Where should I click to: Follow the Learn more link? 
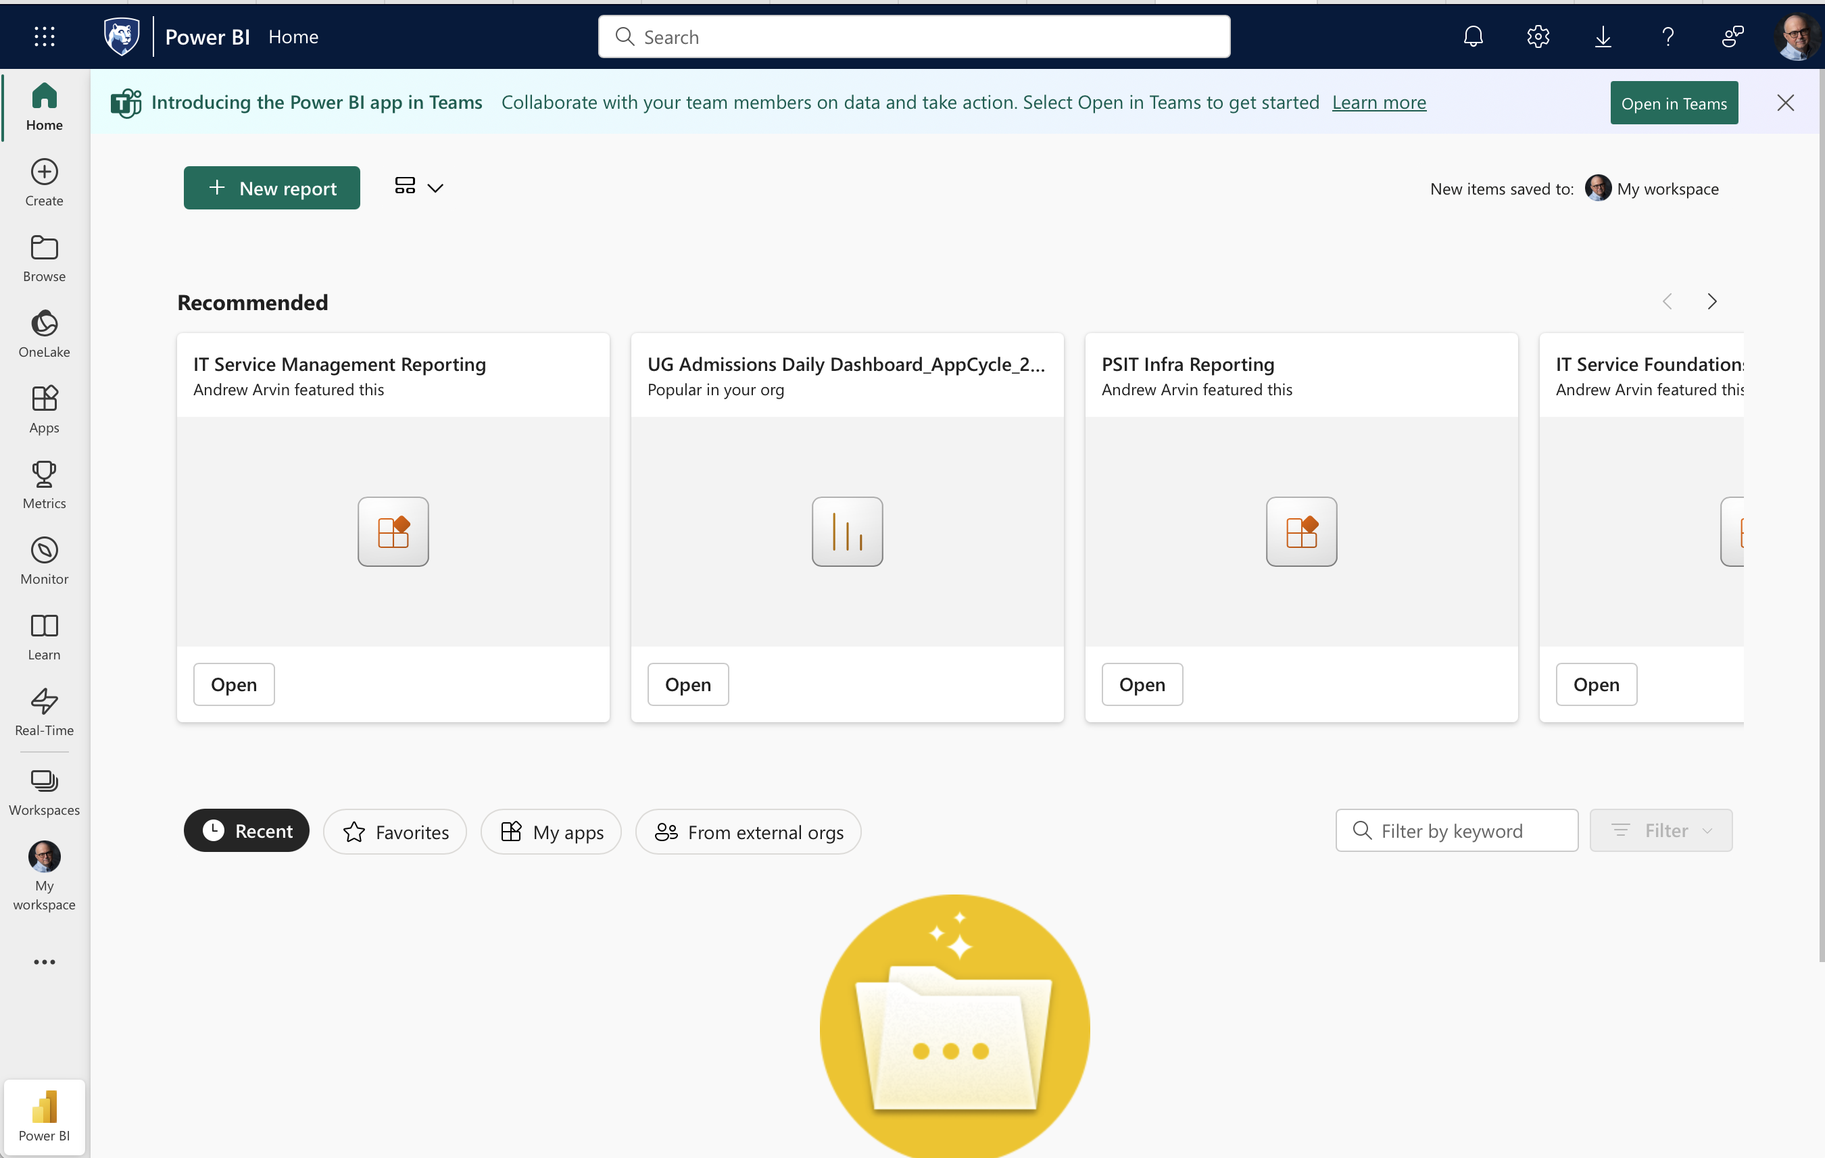coord(1379,102)
